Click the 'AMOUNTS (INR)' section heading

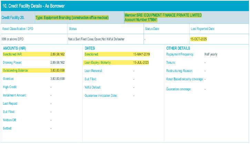[14, 48]
